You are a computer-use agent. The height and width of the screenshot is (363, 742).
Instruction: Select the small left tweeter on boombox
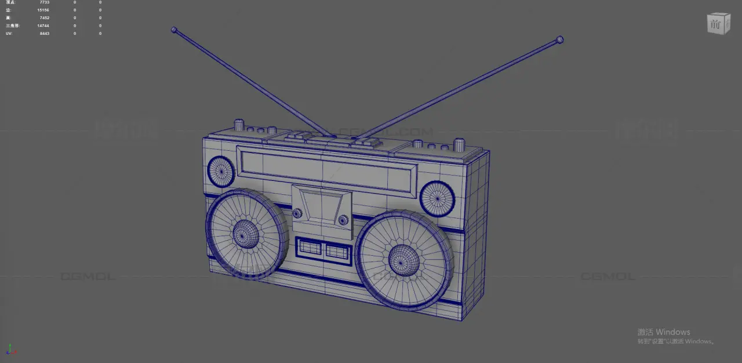coord(220,171)
